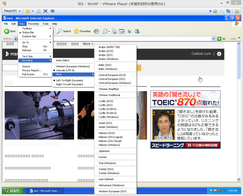
Task: Enter VMware full screen mode icon
Action: [45, 11]
